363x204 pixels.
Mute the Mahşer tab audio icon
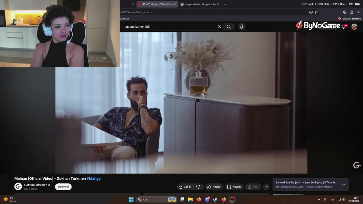click(x=143, y=4)
